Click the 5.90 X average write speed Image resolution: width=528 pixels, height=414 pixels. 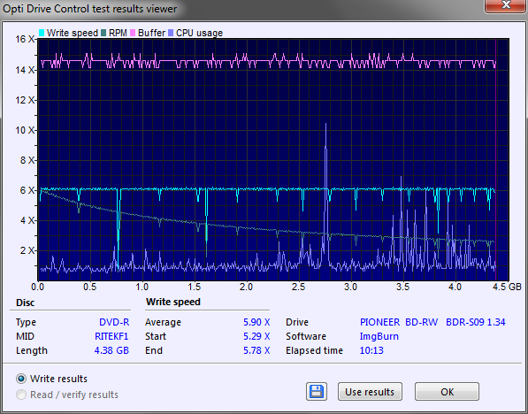256,322
